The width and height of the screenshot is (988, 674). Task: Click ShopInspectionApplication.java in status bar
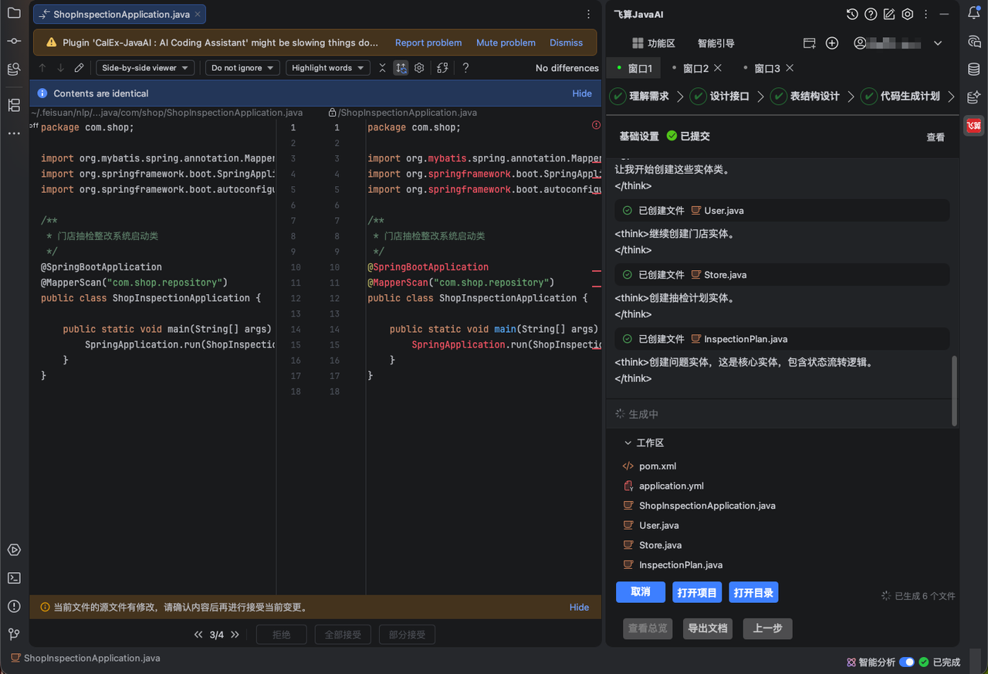click(x=85, y=659)
